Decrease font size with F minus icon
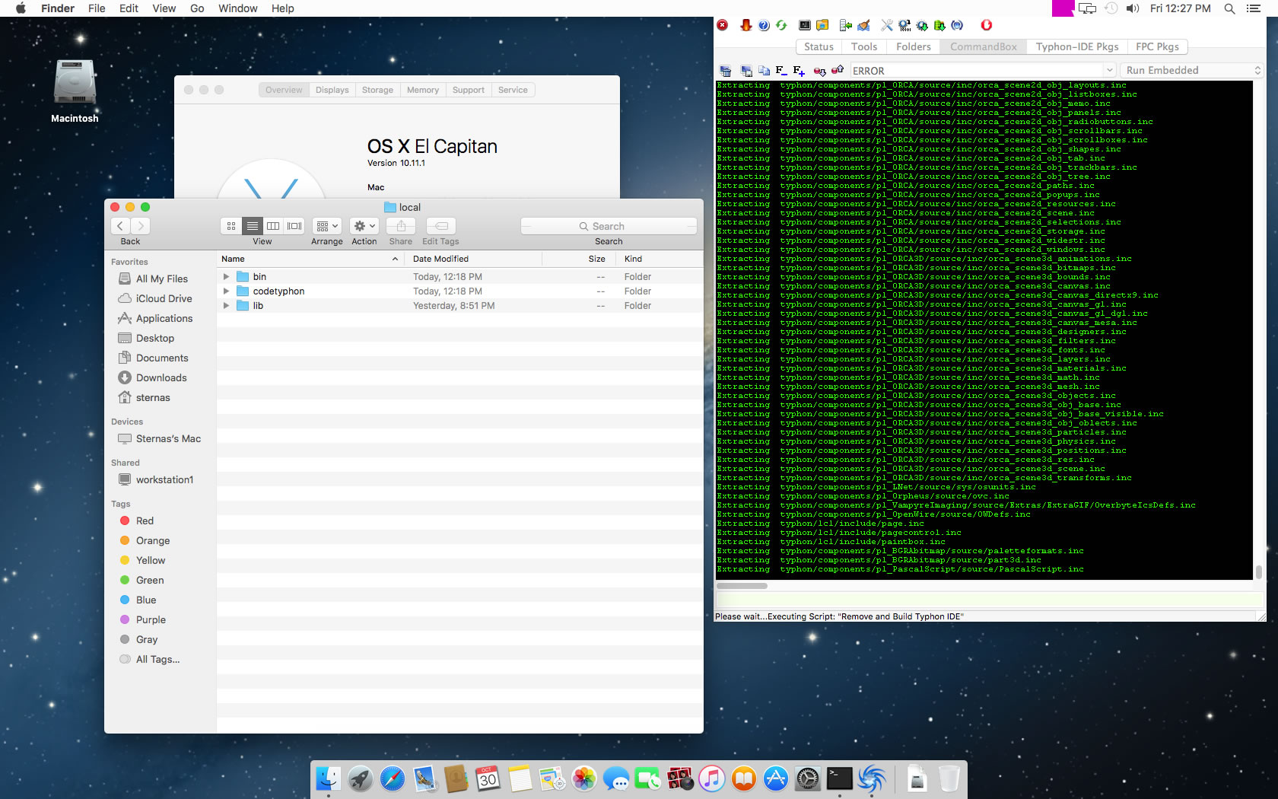 [781, 71]
